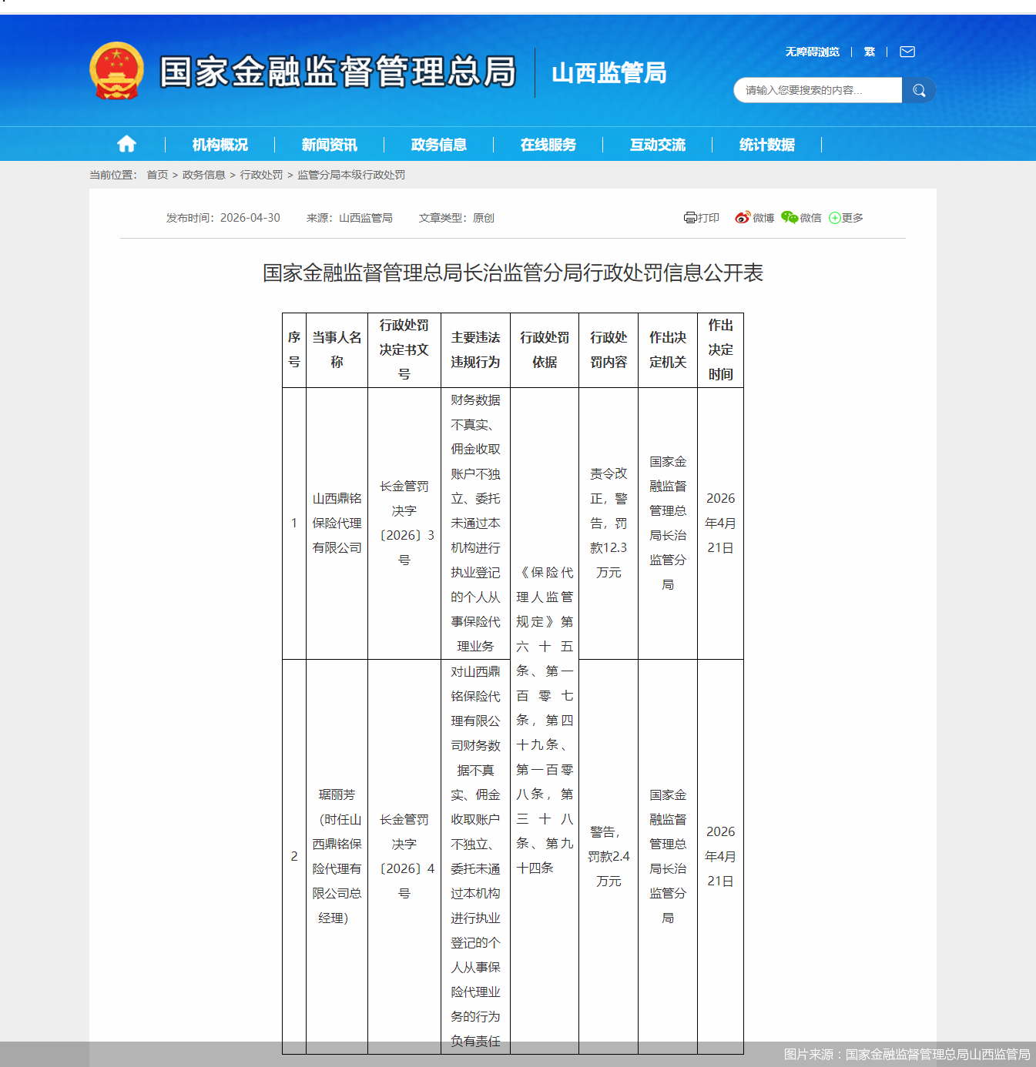The width and height of the screenshot is (1036, 1067).
Task: Open 监管分局本级行政处罚 breadcrumb link
Action: [x=351, y=175]
